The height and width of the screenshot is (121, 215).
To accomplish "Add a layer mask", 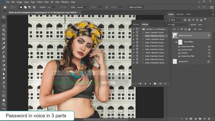I will [x=191, y=119].
